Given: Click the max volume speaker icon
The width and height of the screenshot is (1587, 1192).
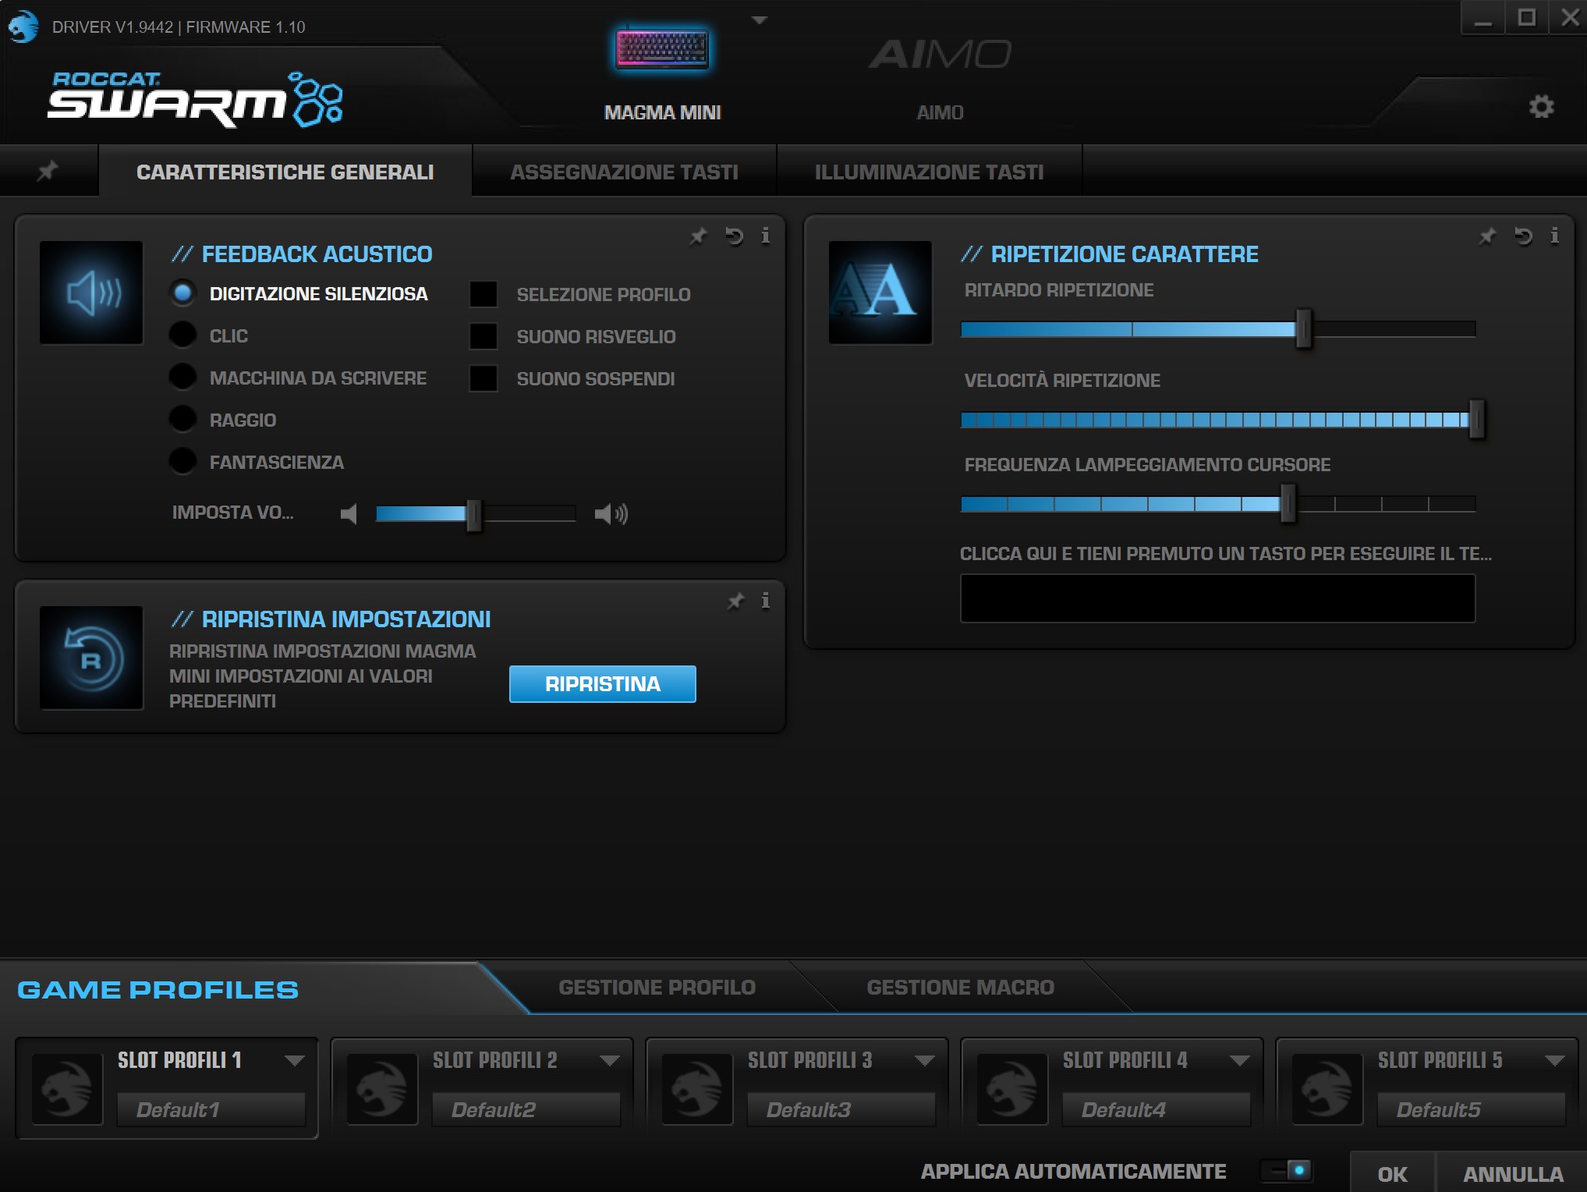Looking at the screenshot, I should point(611,513).
